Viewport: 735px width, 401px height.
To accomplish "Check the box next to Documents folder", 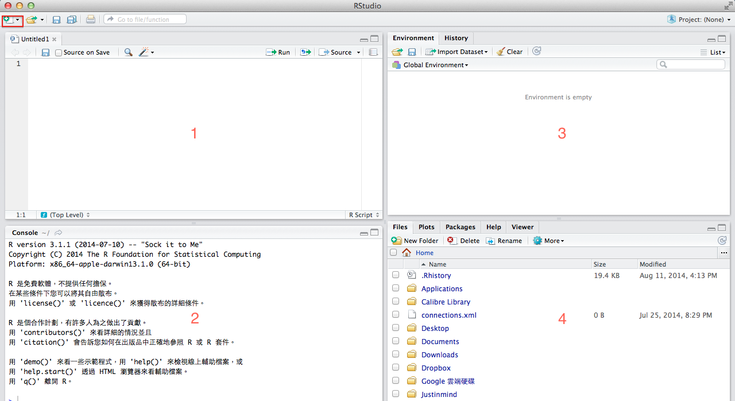I will [x=396, y=341].
